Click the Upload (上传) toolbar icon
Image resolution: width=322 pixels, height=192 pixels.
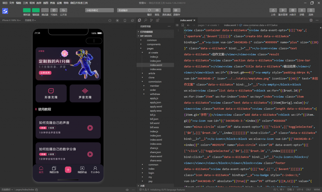pyautogui.click(x=273, y=10)
